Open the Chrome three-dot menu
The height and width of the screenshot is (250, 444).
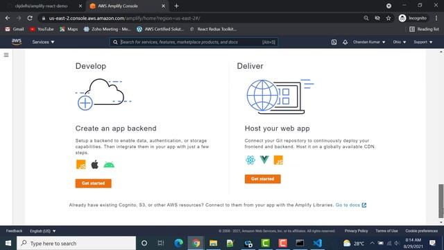tap(436, 18)
